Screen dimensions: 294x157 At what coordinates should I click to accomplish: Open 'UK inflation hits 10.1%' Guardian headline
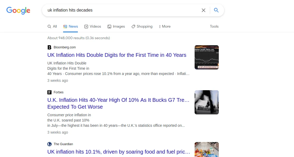[119, 152]
